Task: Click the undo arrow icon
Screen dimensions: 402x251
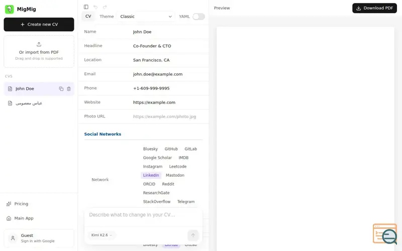Action: tap(95, 7)
